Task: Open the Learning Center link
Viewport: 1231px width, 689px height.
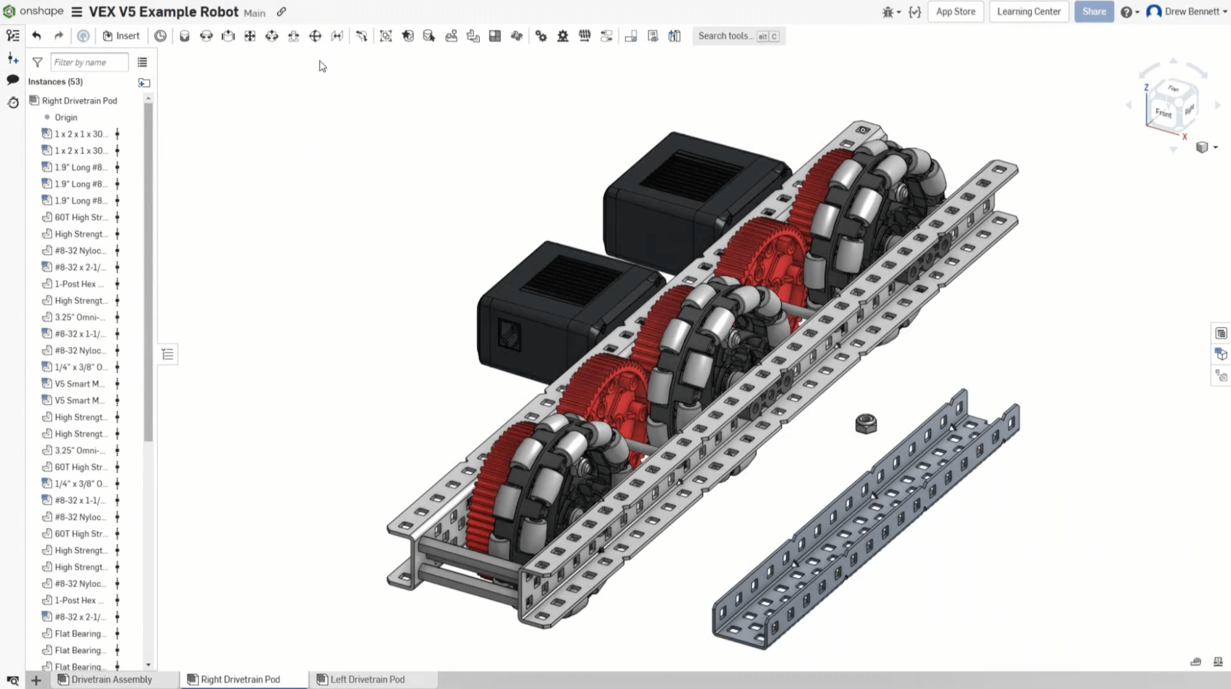Action: pos(1028,11)
